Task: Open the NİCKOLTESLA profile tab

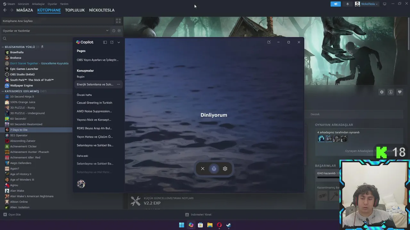Action: tap(102, 10)
